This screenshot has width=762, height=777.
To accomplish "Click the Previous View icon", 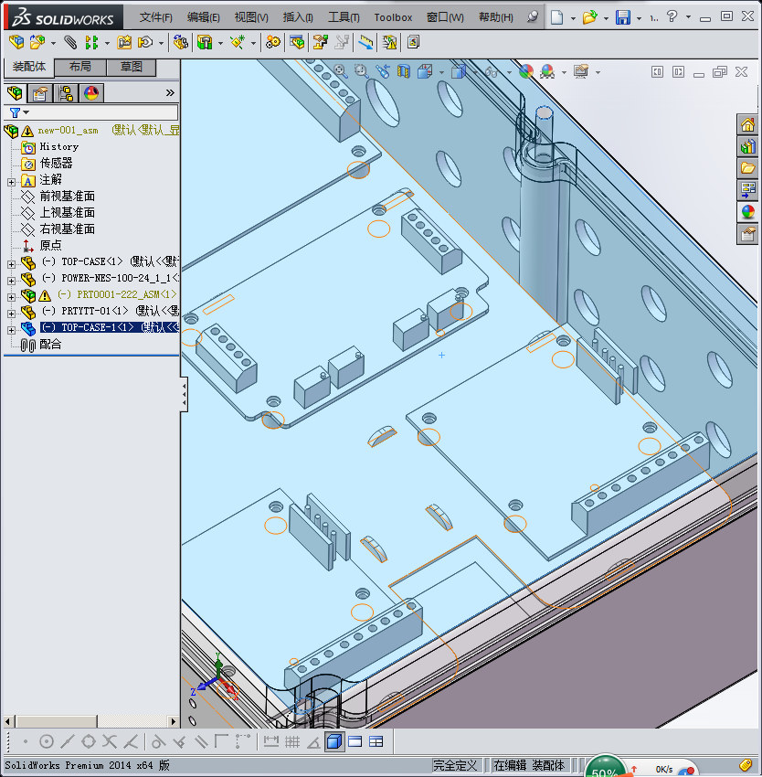I will point(382,71).
